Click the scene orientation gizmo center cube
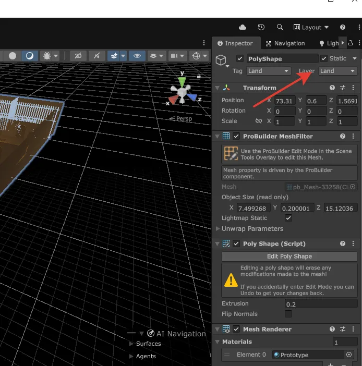Image resolution: width=362 pixels, height=366 pixels. point(182,93)
